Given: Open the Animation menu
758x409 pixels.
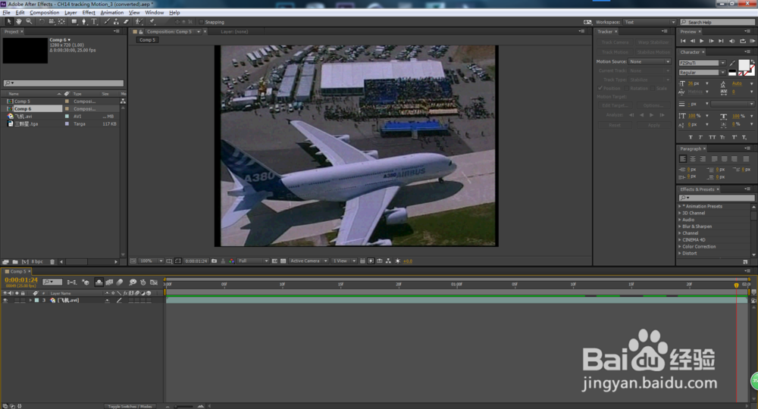Looking at the screenshot, I should tap(111, 13).
